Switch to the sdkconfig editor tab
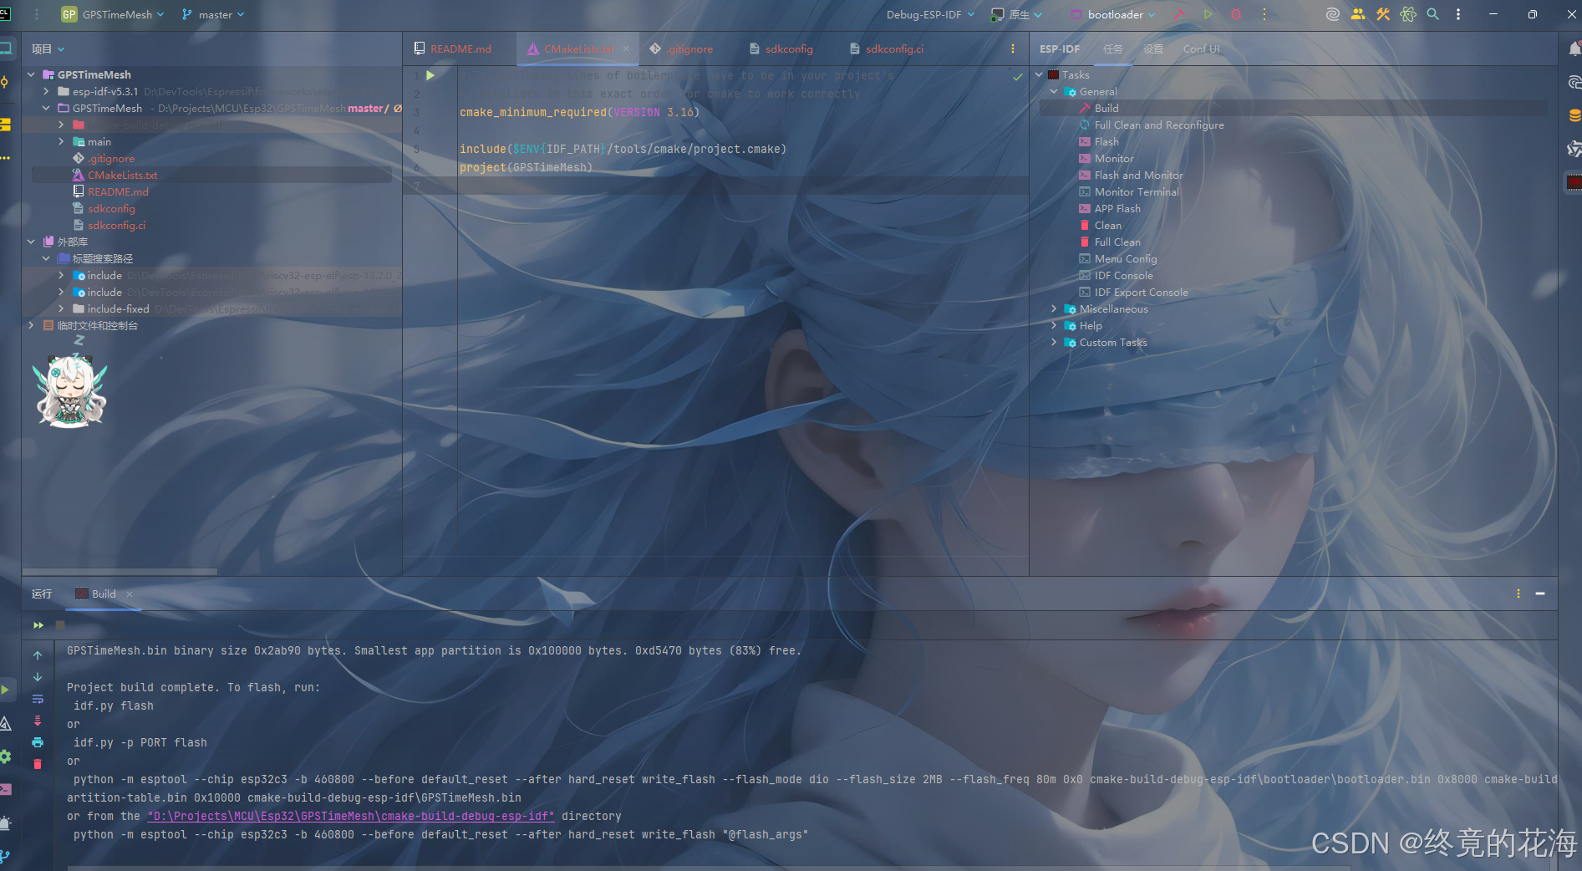Screen dimensions: 1582x871 point(781,48)
